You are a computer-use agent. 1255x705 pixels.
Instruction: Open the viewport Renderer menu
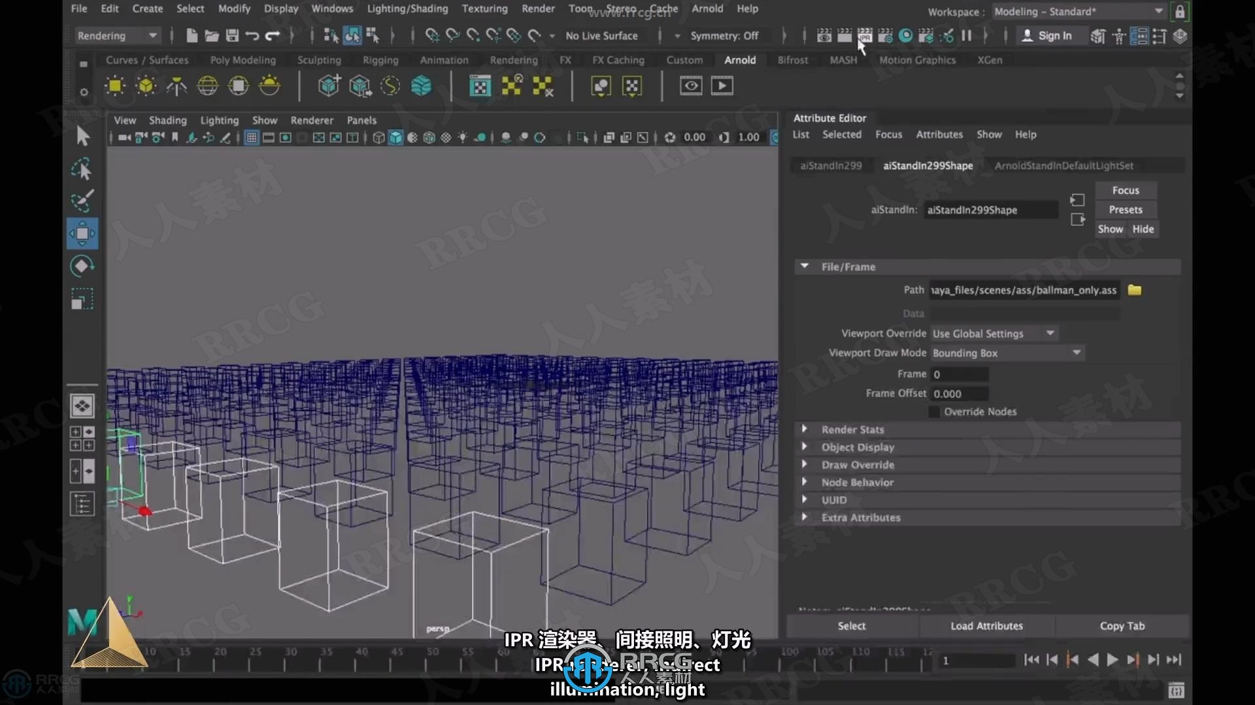[x=312, y=120]
